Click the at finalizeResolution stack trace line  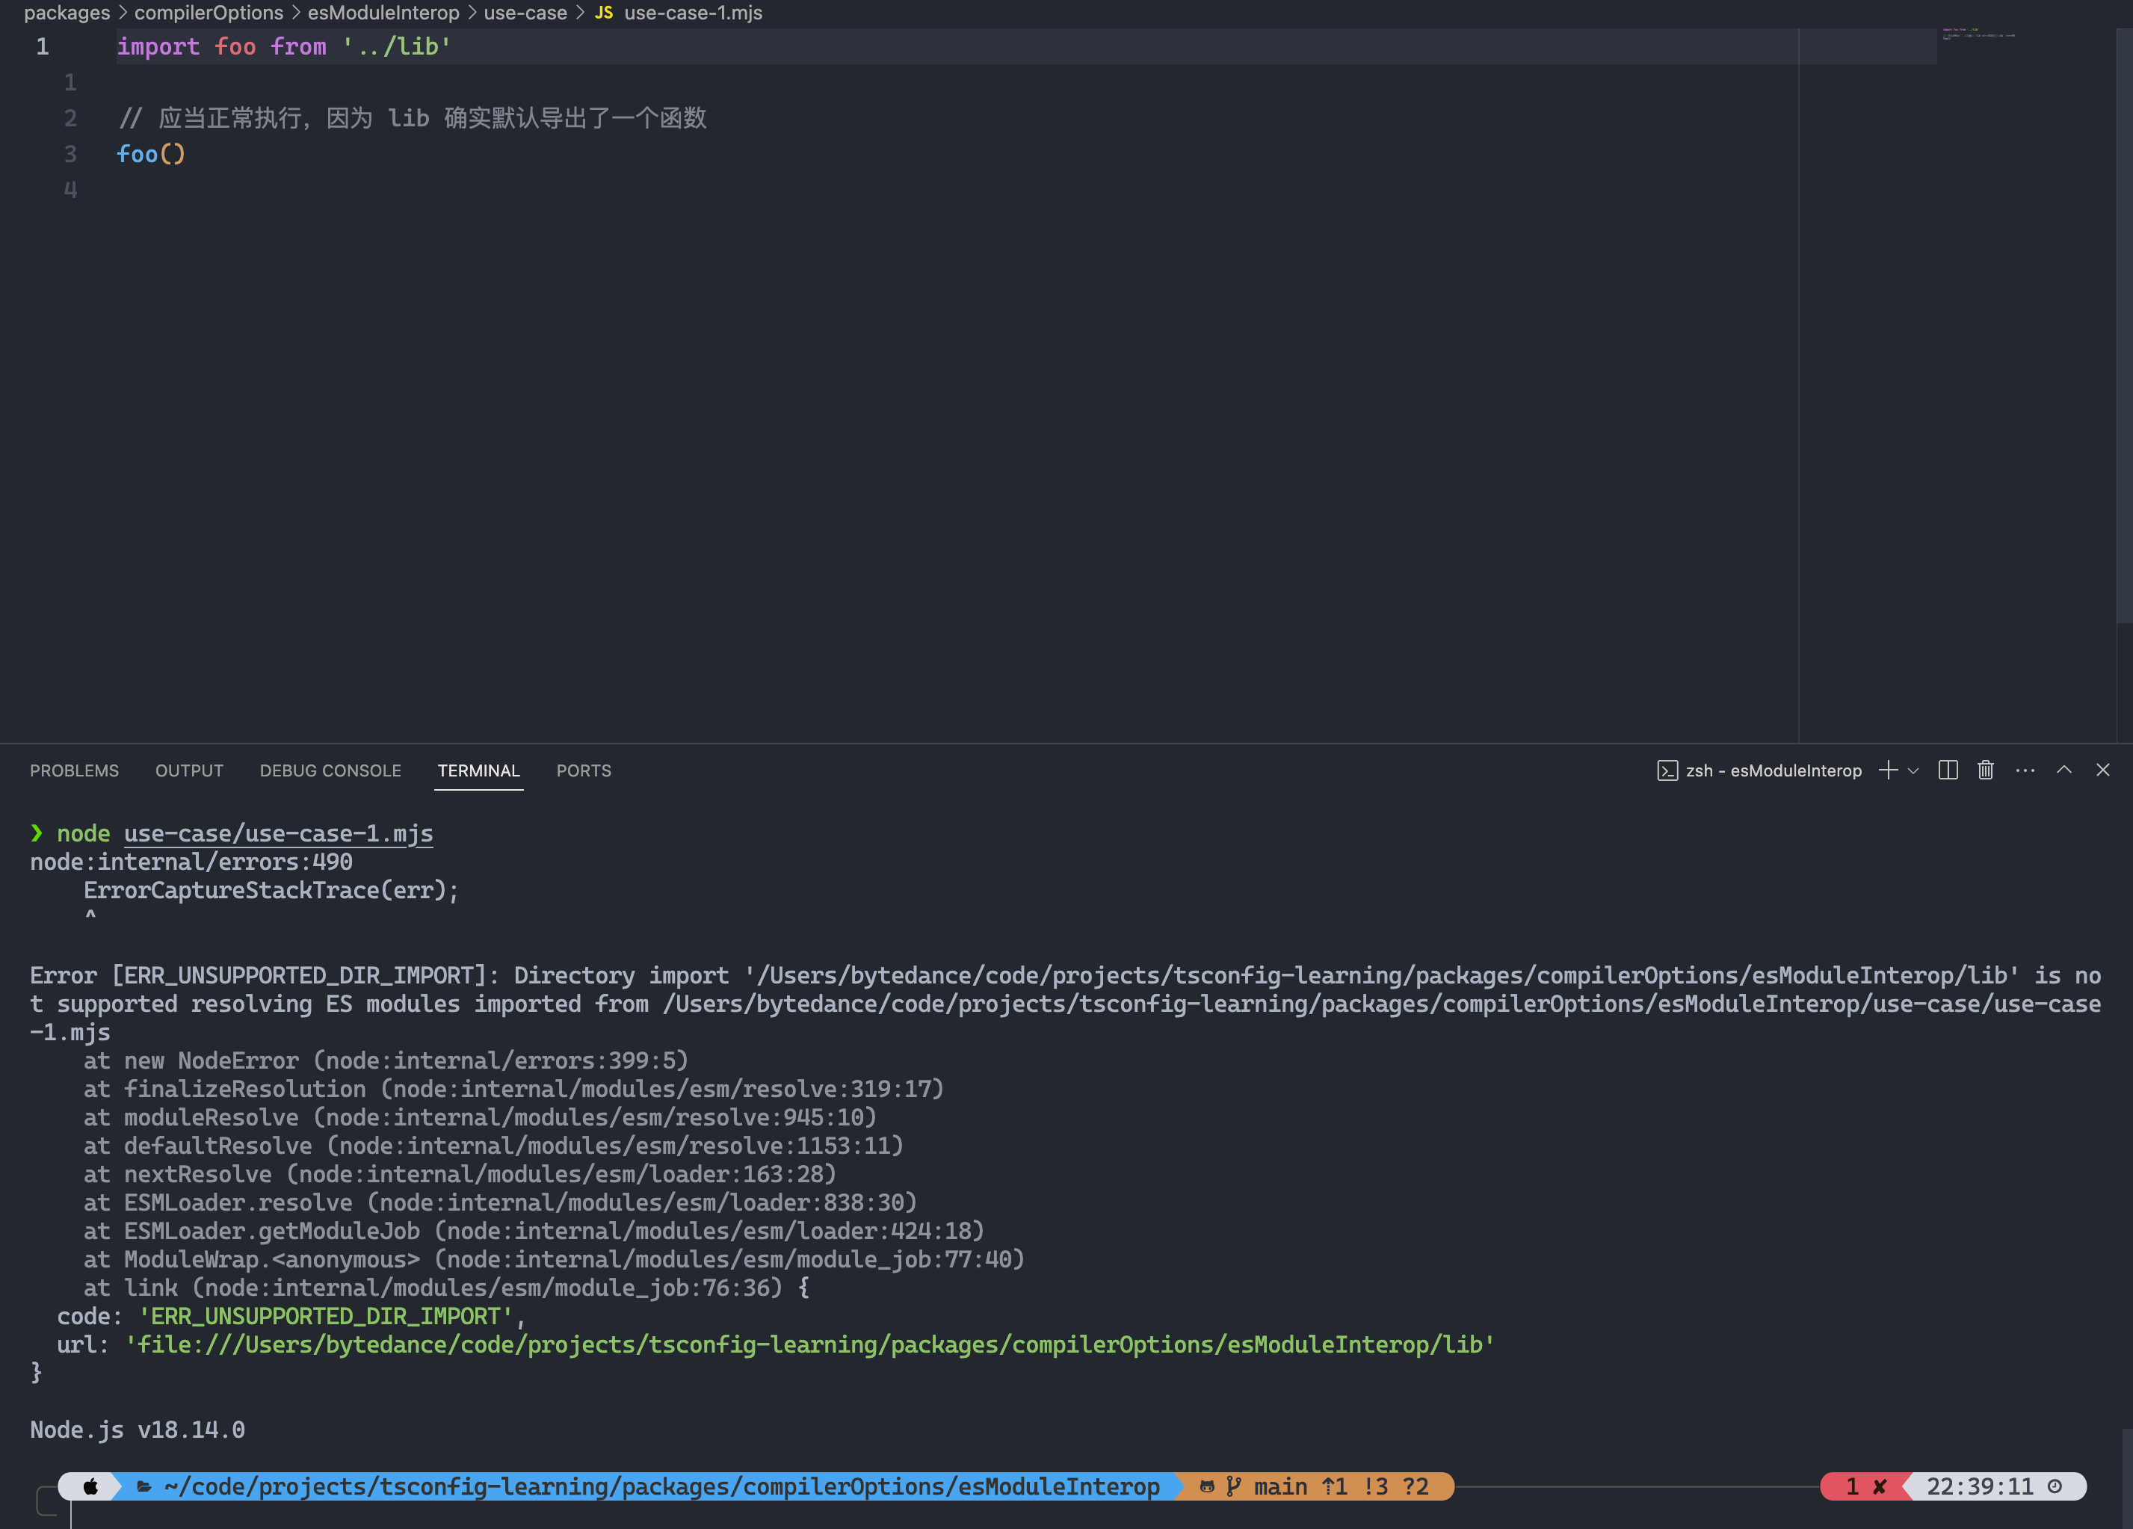tap(513, 1089)
